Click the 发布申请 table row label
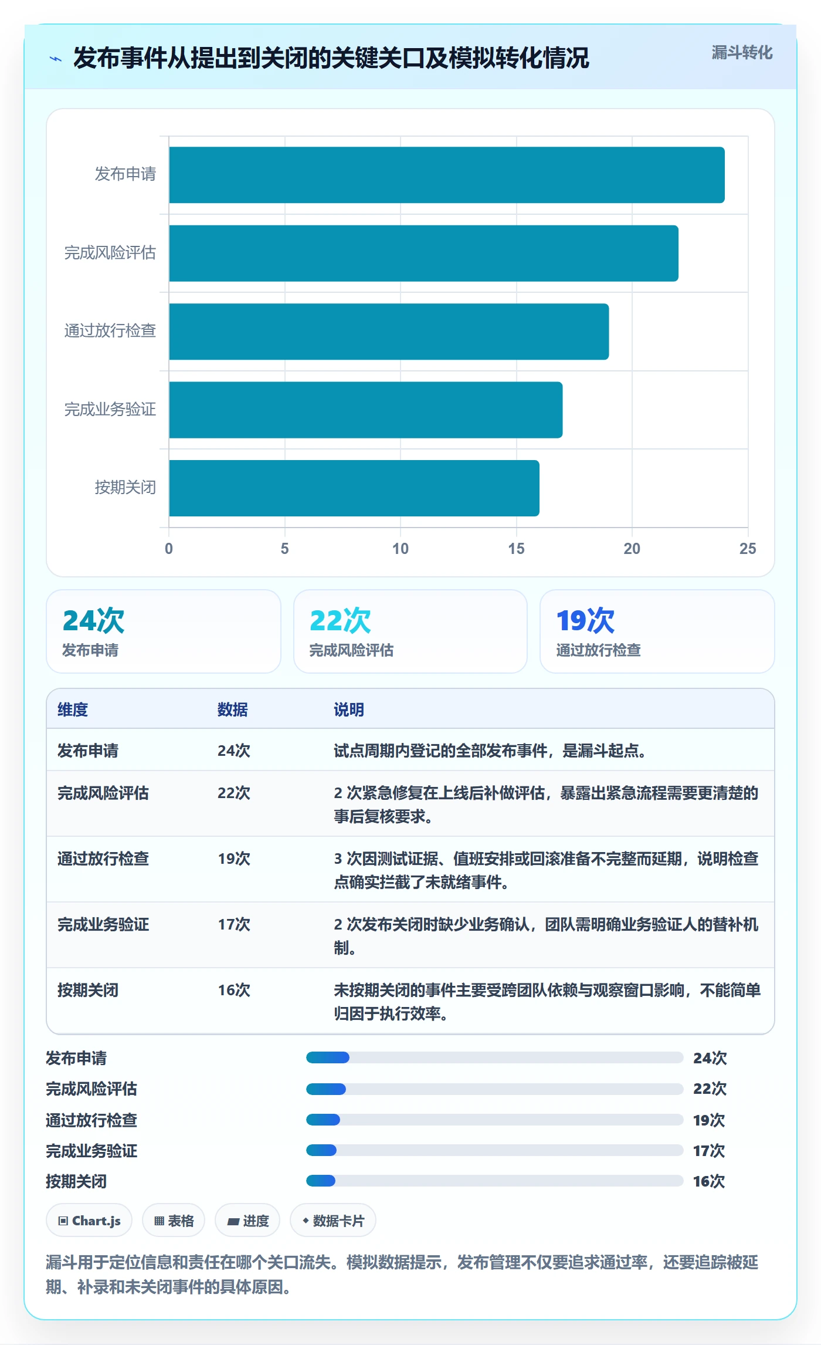821x1345 pixels. pyautogui.click(x=88, y=751)
